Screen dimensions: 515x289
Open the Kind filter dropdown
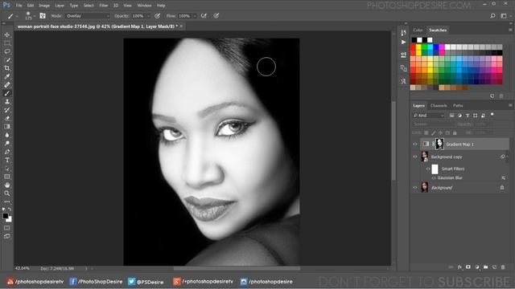point(428,116)
